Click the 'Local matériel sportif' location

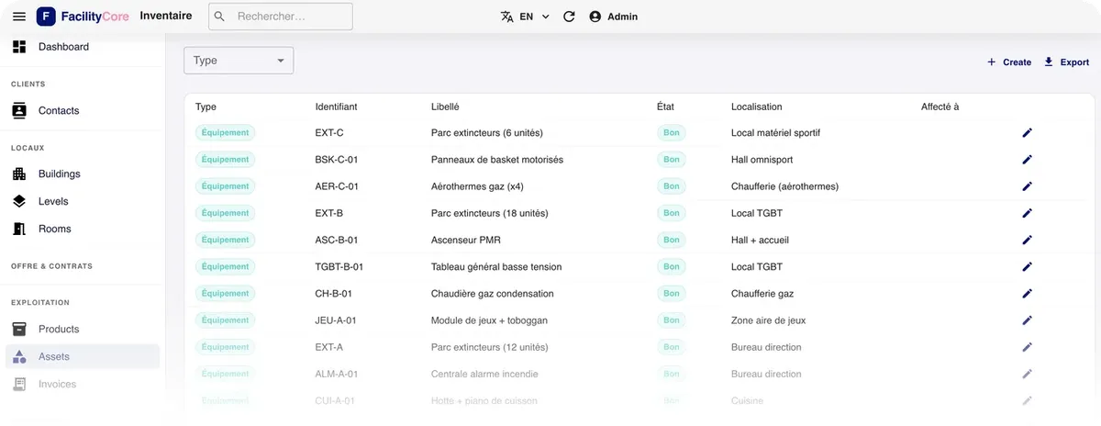(775, 133)
